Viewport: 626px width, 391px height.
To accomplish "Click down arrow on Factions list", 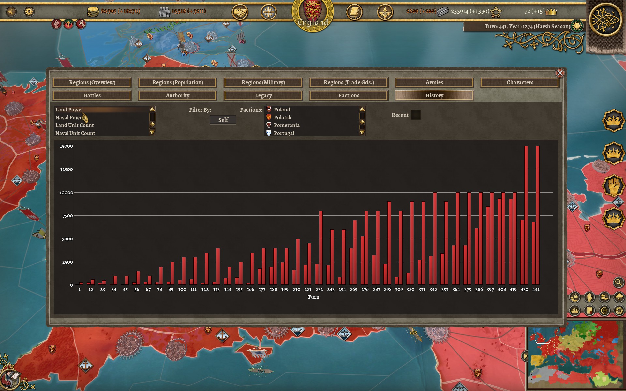I will click(x=362, y=132).
